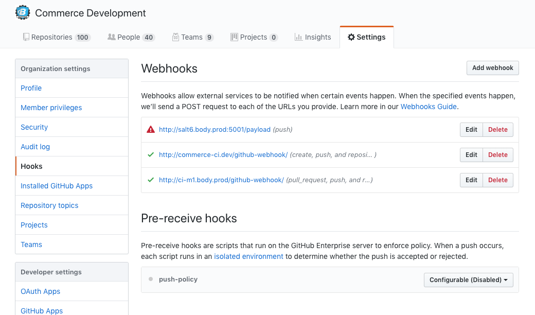The image size is (535, 315).
Task: Open the salt6.body.prod:5001/payload webhook
Action: (x=215, y=129)
